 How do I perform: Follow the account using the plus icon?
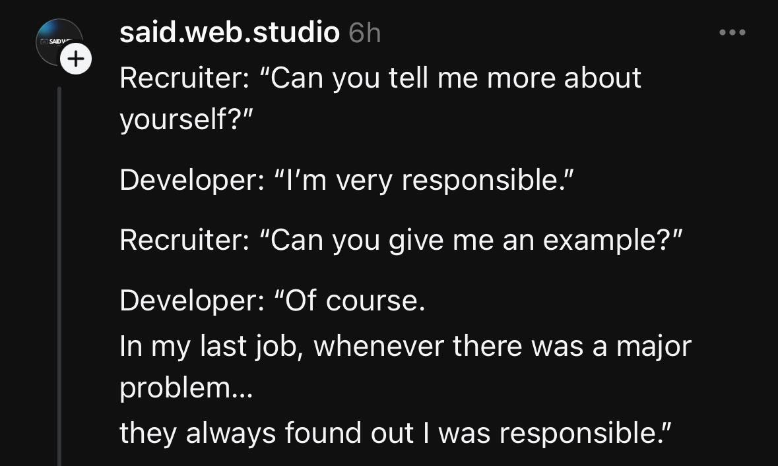pyautogui.click(x=77, y=60)
